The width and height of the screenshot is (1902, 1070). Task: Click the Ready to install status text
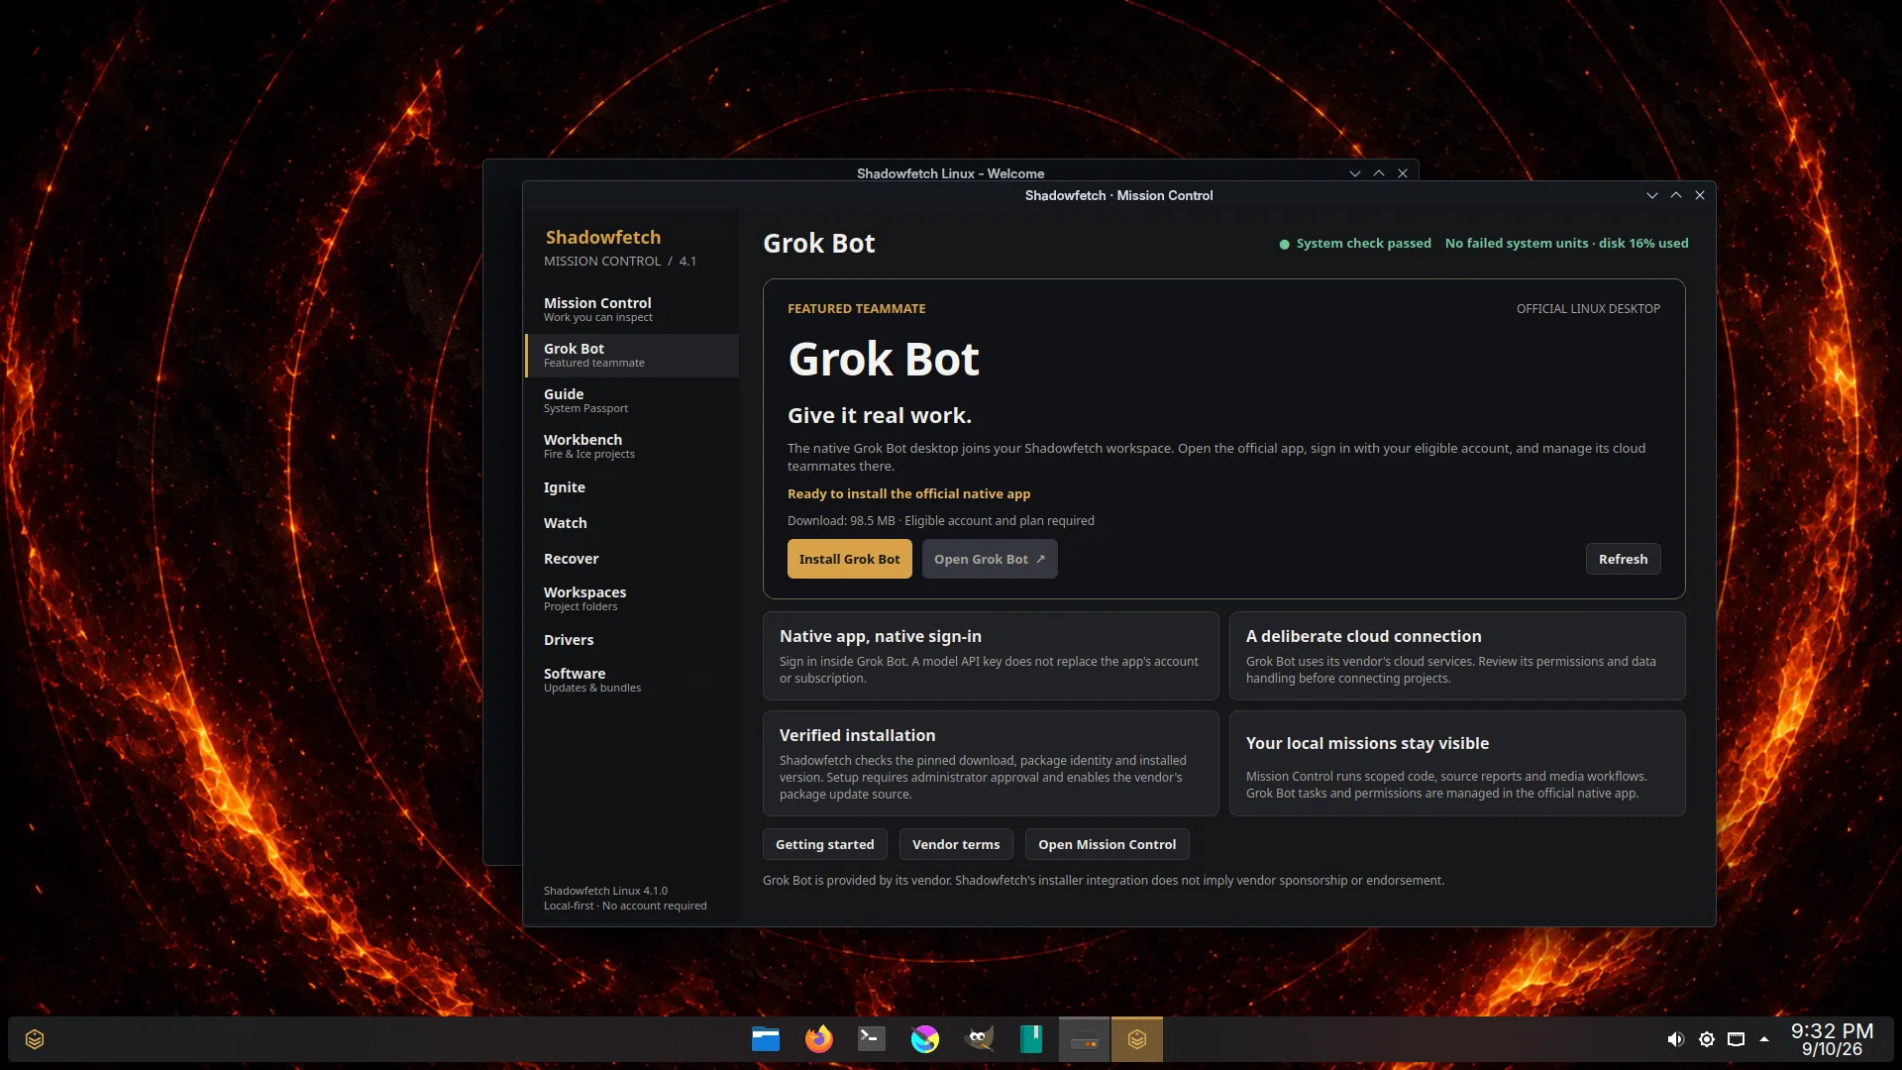908,493
